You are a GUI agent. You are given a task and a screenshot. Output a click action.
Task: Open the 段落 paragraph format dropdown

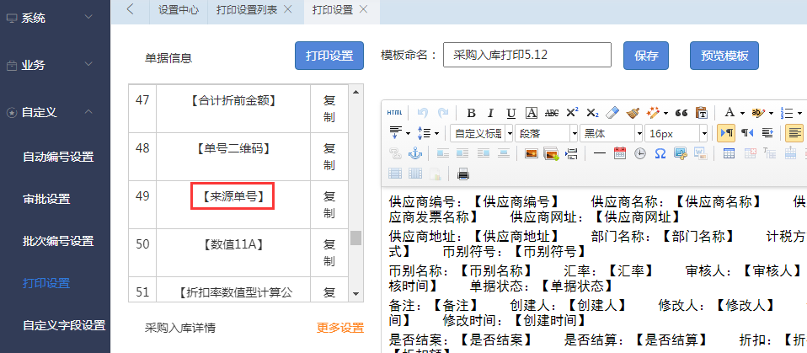(x=547, y=133)
